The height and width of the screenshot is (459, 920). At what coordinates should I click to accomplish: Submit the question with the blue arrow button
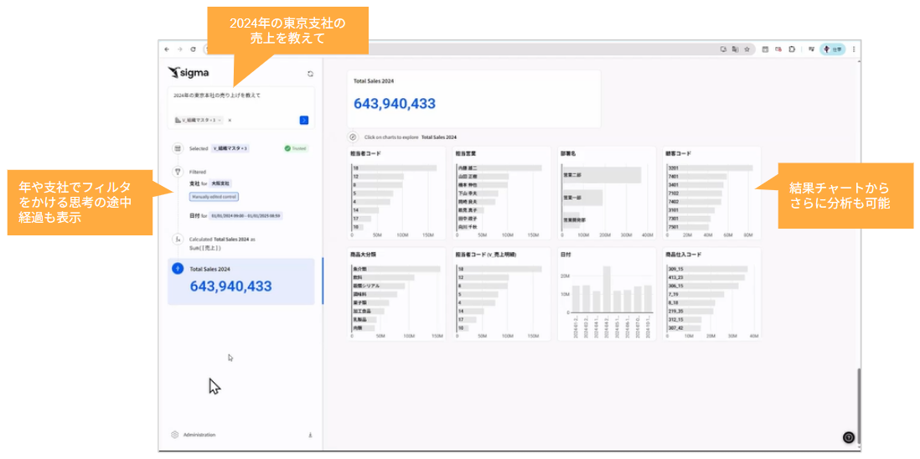tap(303, 120)
